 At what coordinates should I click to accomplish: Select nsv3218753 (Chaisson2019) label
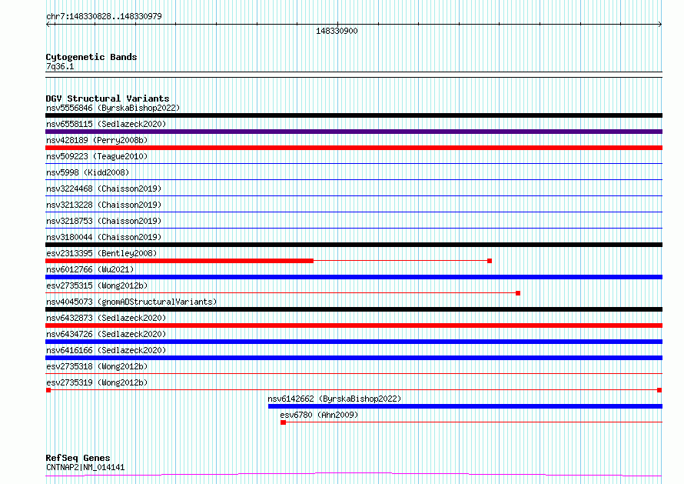coord(104,221)
